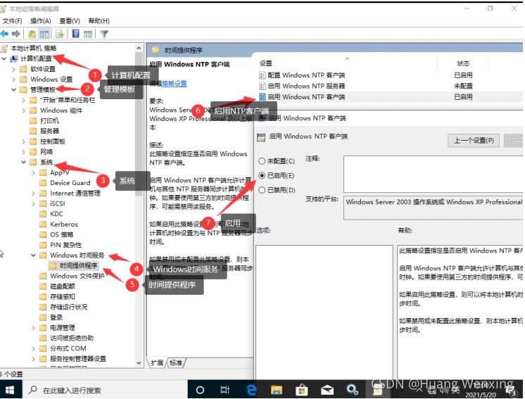Click inside the 注释 comment text box
Image resolution: width=525 pixels, height=399 pixels.
pos(433,174)
